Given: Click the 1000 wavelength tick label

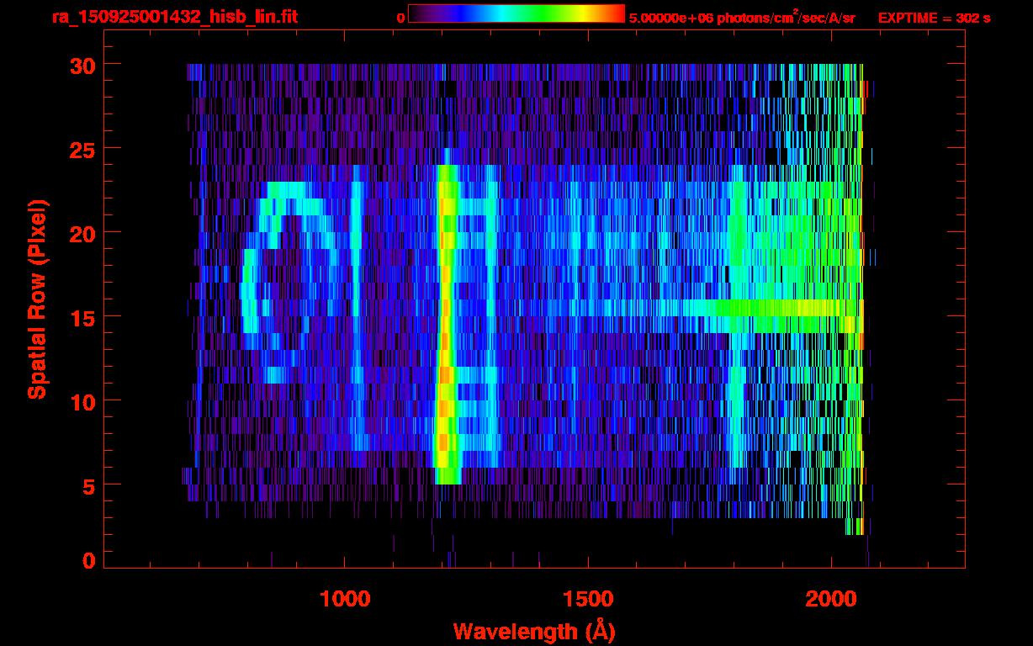Looking at the screenshot, I should coord(345,598).
